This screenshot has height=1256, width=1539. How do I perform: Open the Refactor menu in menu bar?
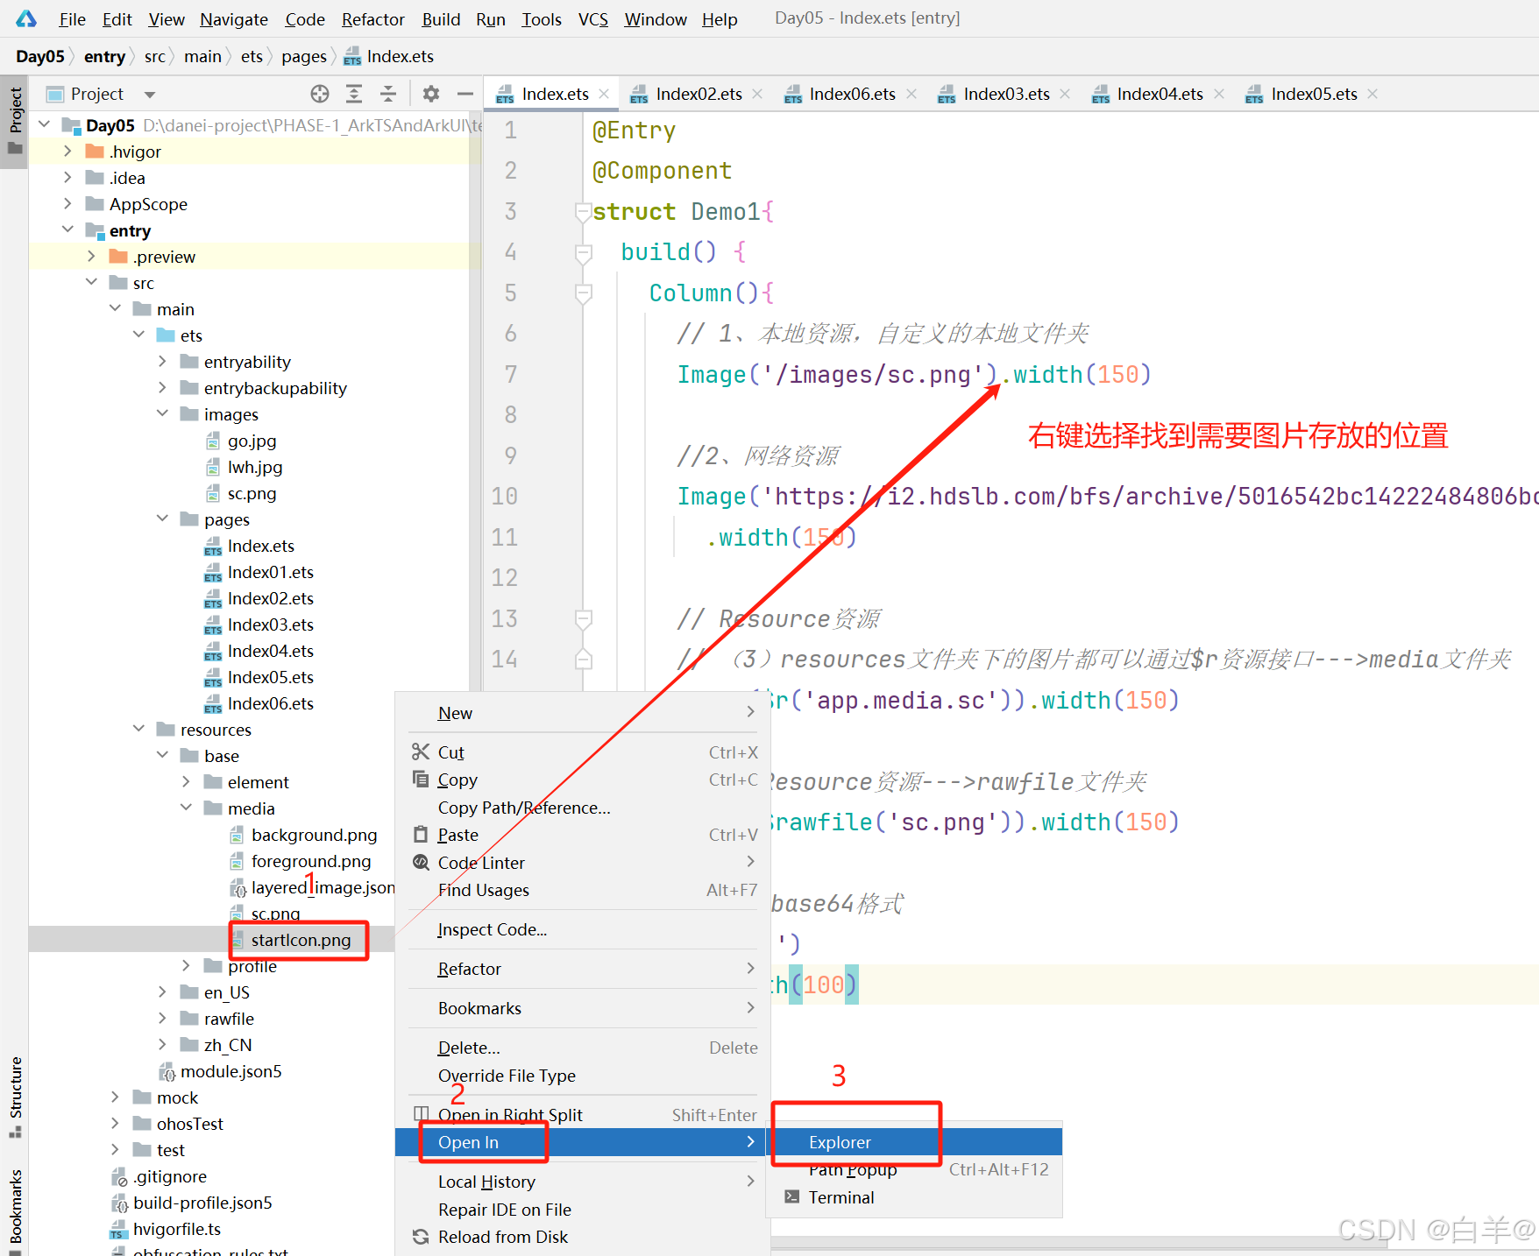point(373,19)
